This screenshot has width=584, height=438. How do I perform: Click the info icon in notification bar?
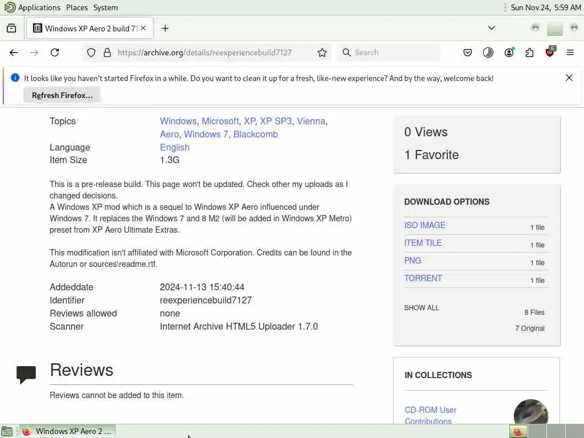tap(15, 78)
